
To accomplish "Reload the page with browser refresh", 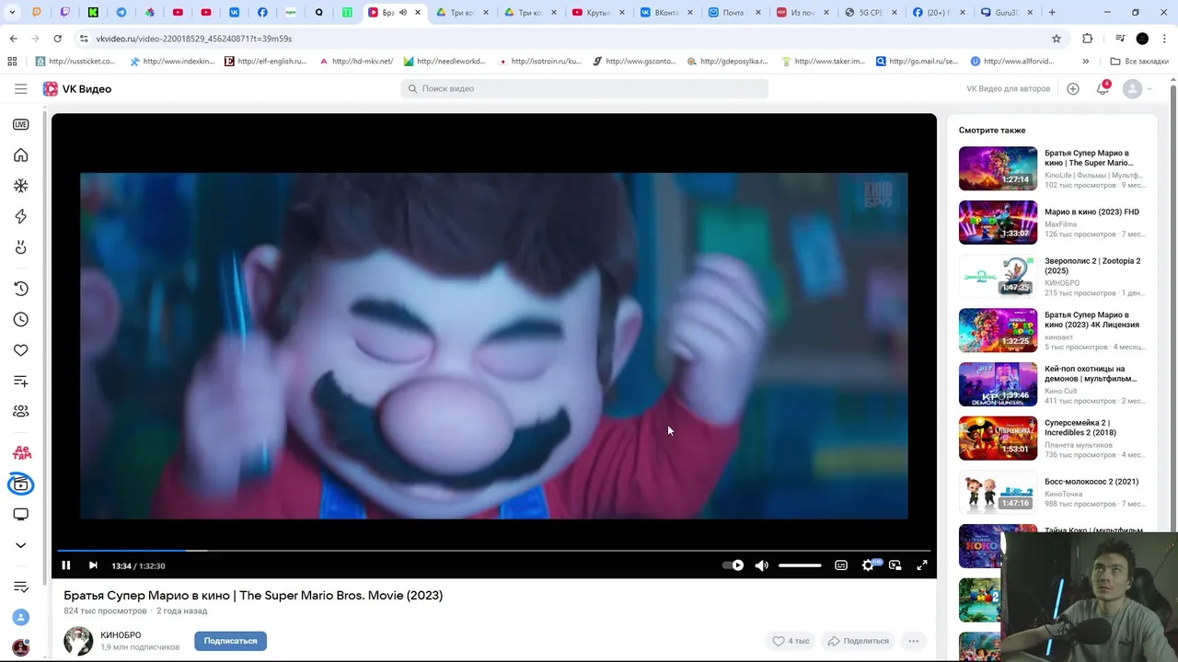I will pos(57,39).
